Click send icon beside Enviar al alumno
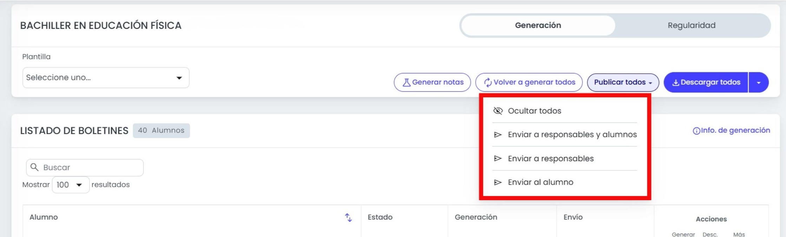 (498, 182)
